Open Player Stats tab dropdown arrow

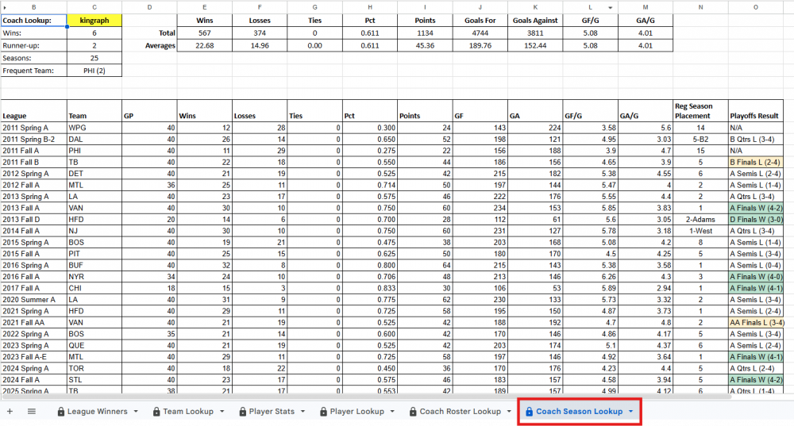click(303, 412)
